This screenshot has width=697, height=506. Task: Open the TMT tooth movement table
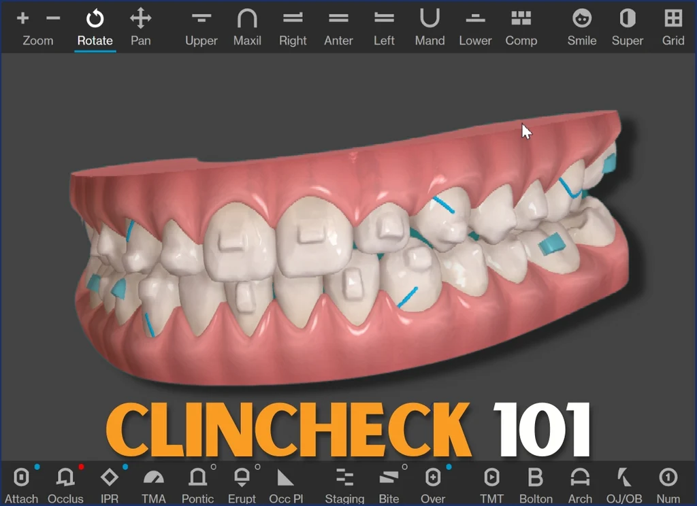pos(492,483)
